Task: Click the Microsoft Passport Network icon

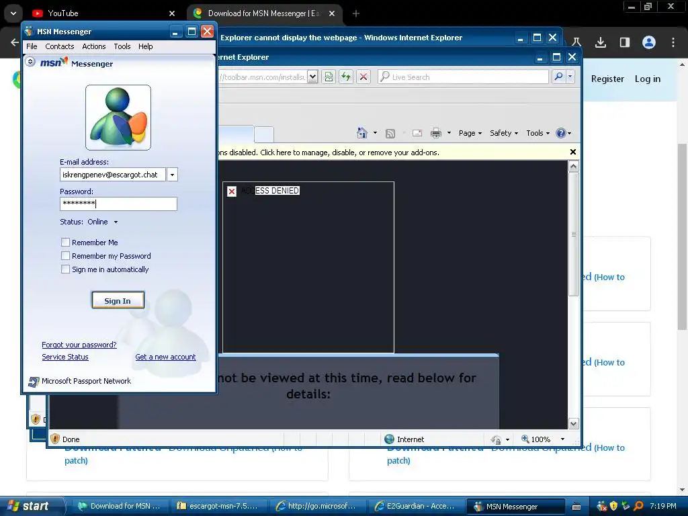Action: tap(34, 382)
